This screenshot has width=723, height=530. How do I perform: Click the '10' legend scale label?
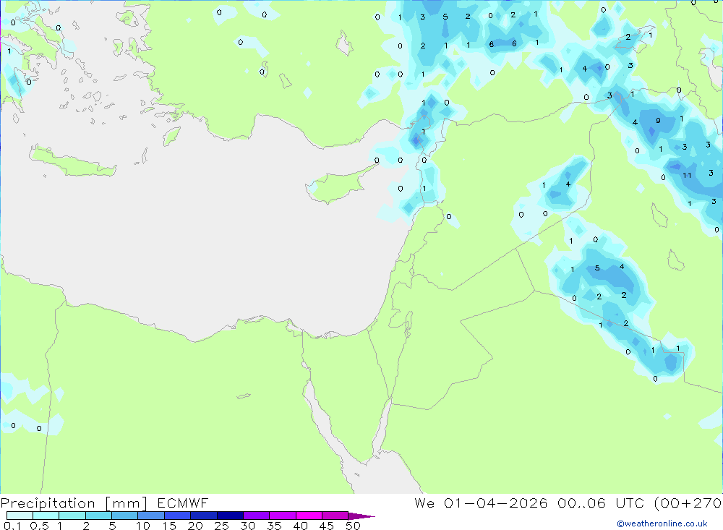click(143, 526)
